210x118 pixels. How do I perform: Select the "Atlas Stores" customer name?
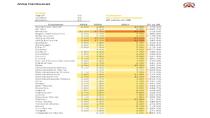click(44, 36)
